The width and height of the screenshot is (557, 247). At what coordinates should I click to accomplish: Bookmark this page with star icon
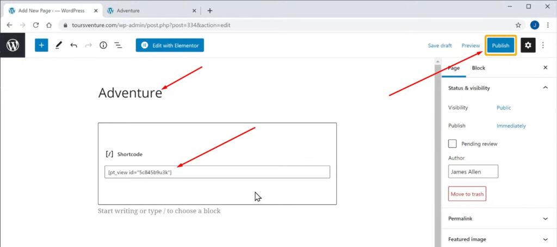[x=518, y=25]
